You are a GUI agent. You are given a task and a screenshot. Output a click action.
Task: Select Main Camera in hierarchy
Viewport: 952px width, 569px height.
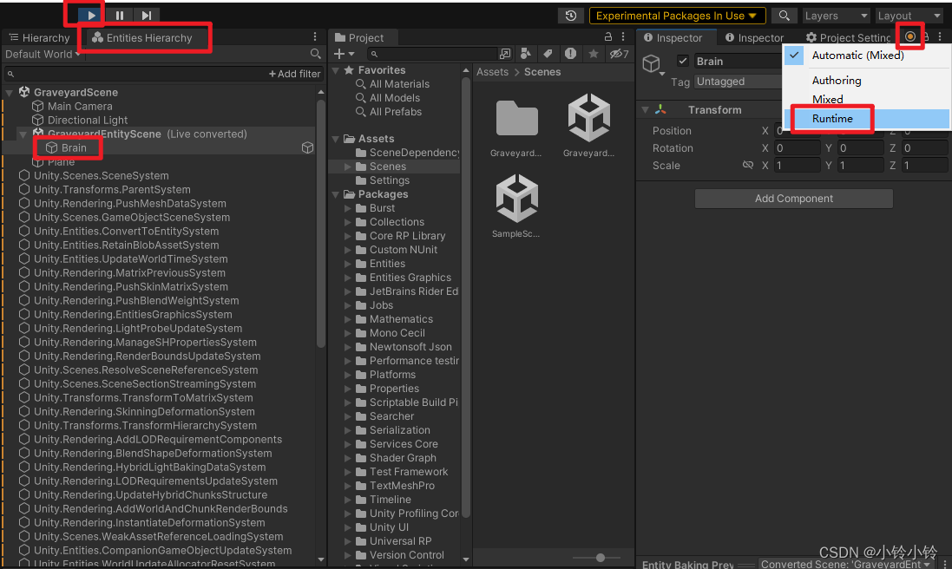click(x=80, y=106)
